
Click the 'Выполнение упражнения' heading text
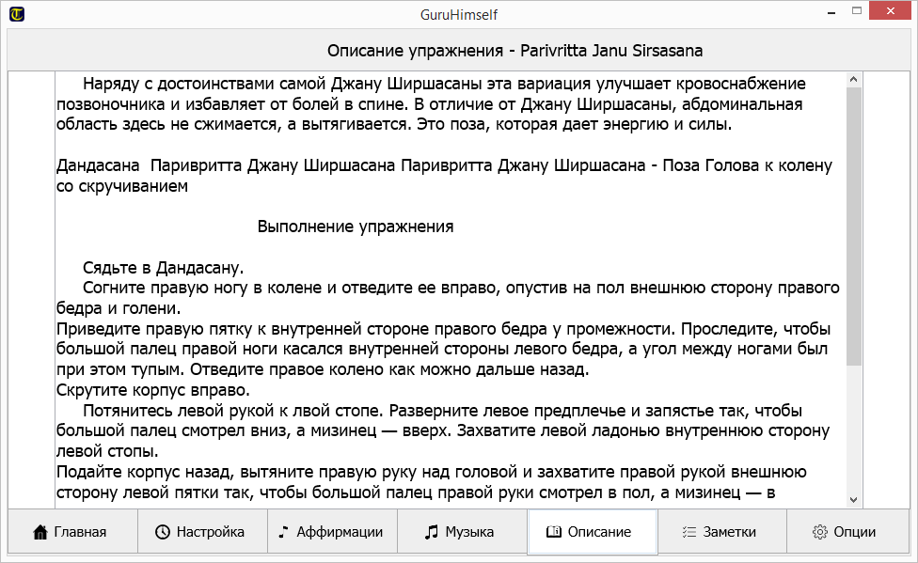pos(356,227)
